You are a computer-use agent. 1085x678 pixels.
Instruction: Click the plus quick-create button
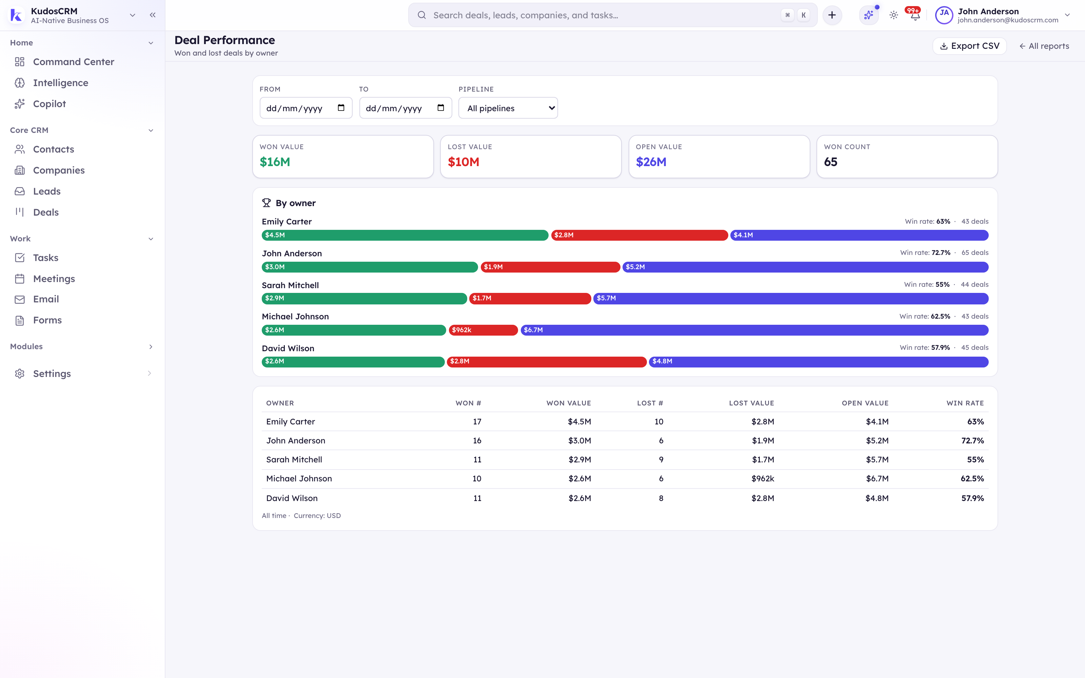pos(832,15)
